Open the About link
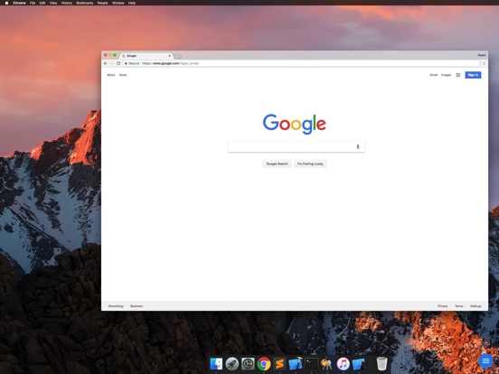 pyautogui.click(x=111, y=75)
